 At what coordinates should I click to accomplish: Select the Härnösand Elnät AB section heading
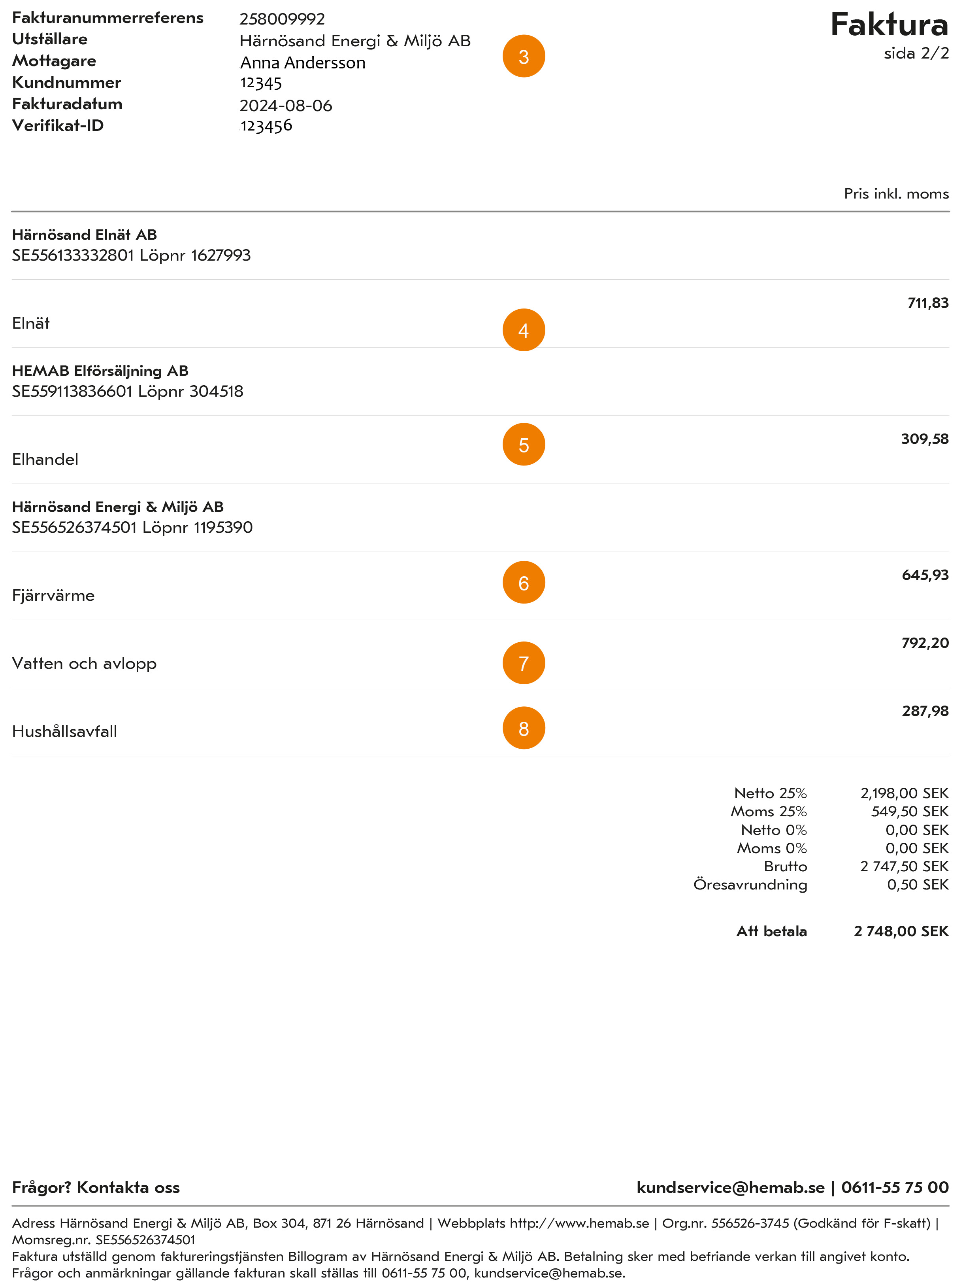(84, 235)
